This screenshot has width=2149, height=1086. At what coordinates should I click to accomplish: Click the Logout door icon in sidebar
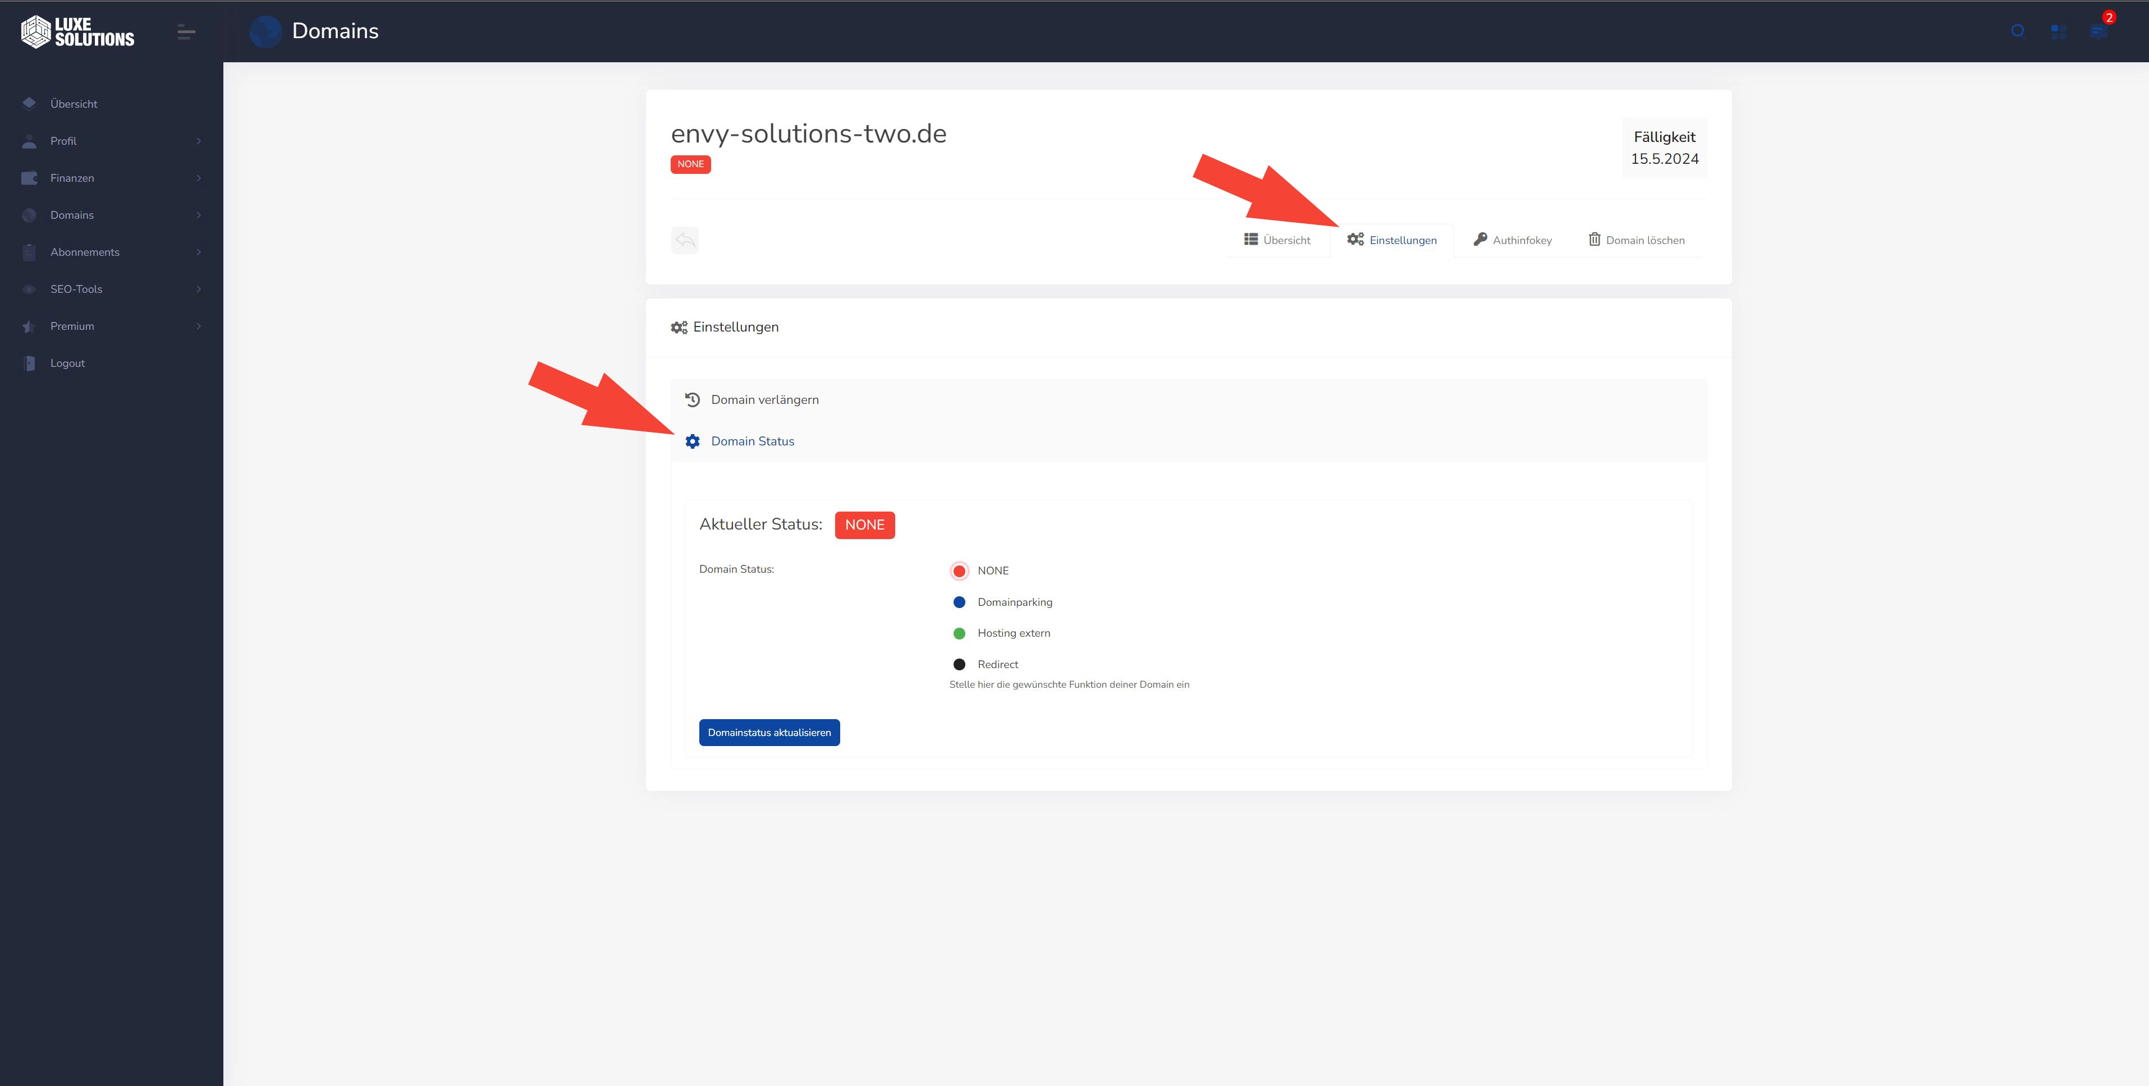point(29,363)
